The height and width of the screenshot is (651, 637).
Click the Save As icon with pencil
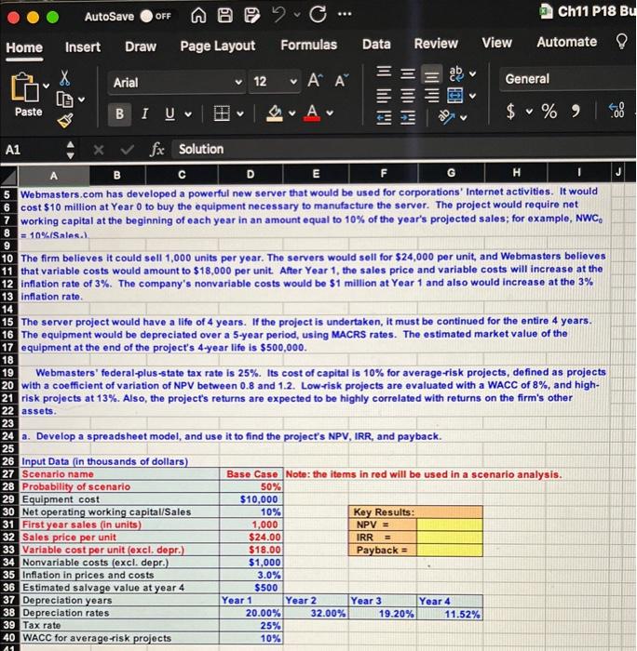251,16
